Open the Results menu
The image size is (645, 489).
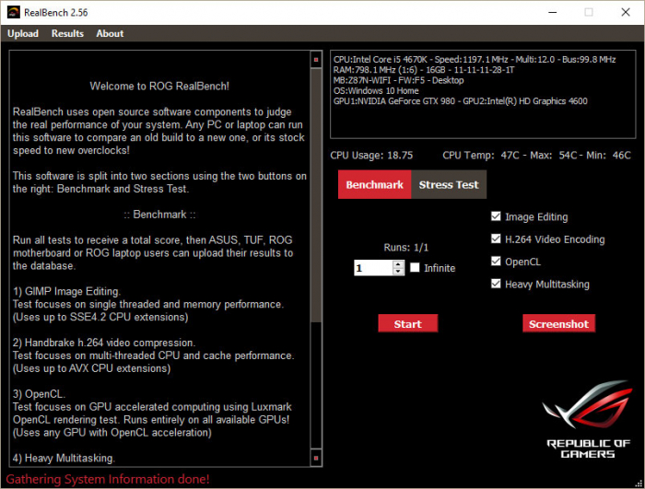(67, 33)
